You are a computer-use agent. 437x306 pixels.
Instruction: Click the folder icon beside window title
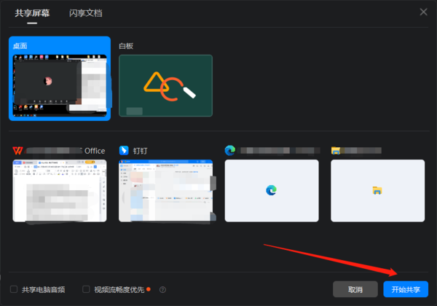(336, 151)
